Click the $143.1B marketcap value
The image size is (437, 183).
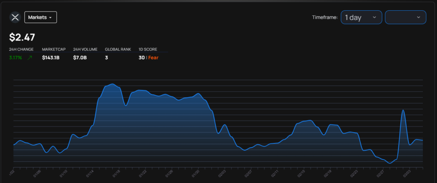51,58
